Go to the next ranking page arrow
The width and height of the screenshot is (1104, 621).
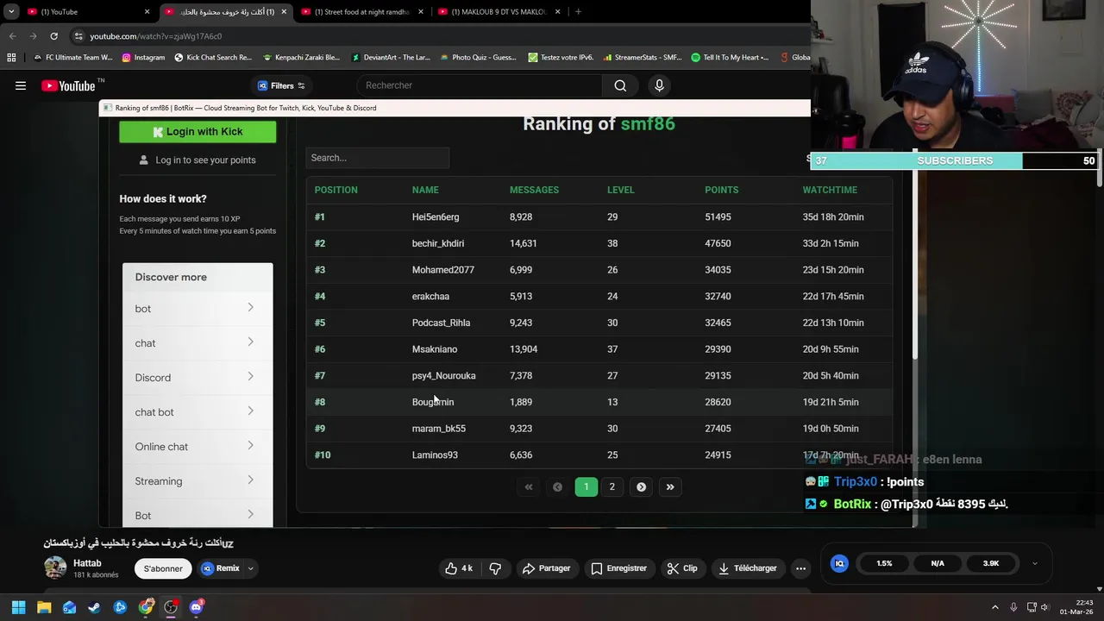(x=641, y=486)
